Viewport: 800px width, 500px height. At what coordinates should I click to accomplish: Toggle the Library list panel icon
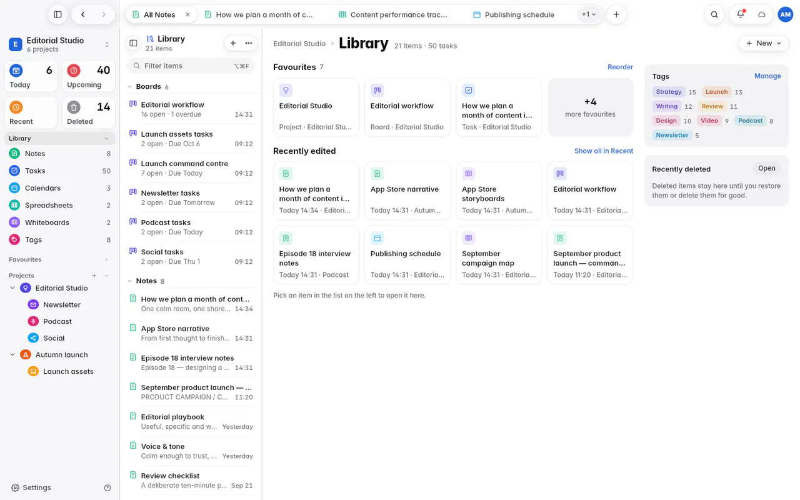point(133,43)
